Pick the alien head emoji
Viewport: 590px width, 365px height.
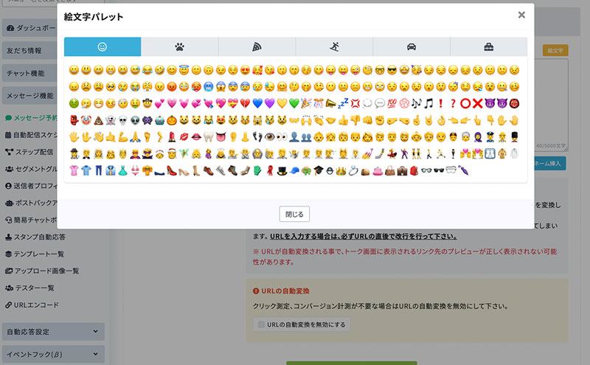tap(135, 120)
